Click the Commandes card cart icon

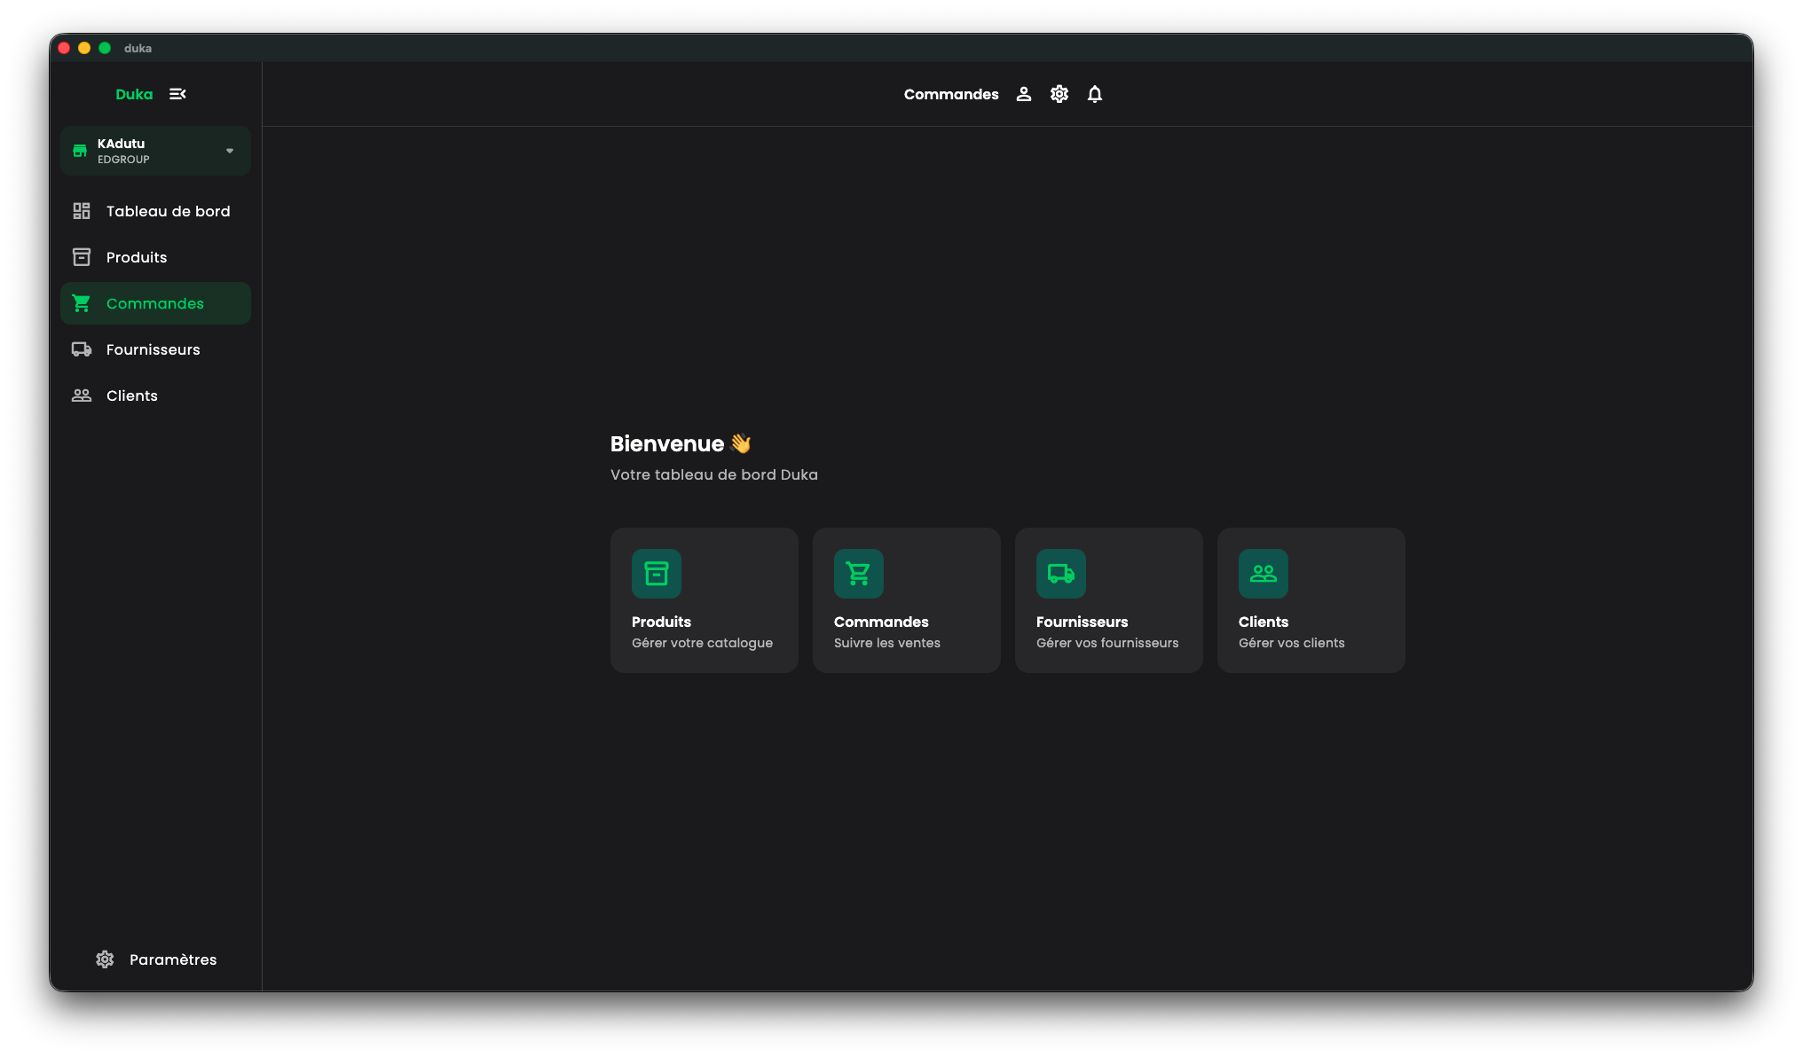pyautogui.click(x=858, y=574)
